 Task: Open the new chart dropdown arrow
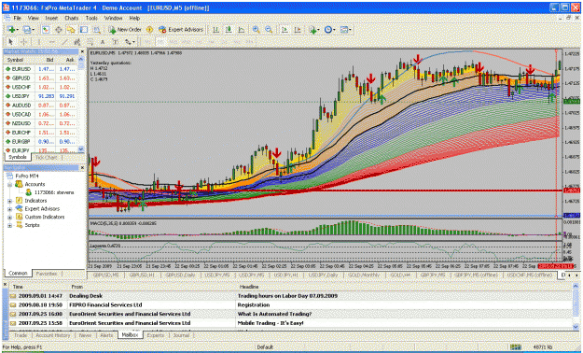click(18, 30)
